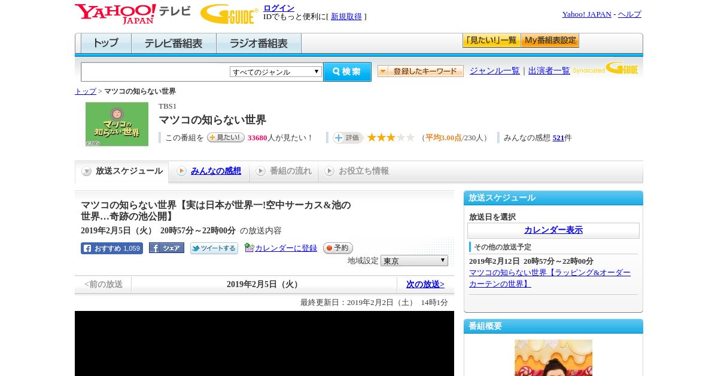Click the black video player area
718x376 pixels.
264,343
